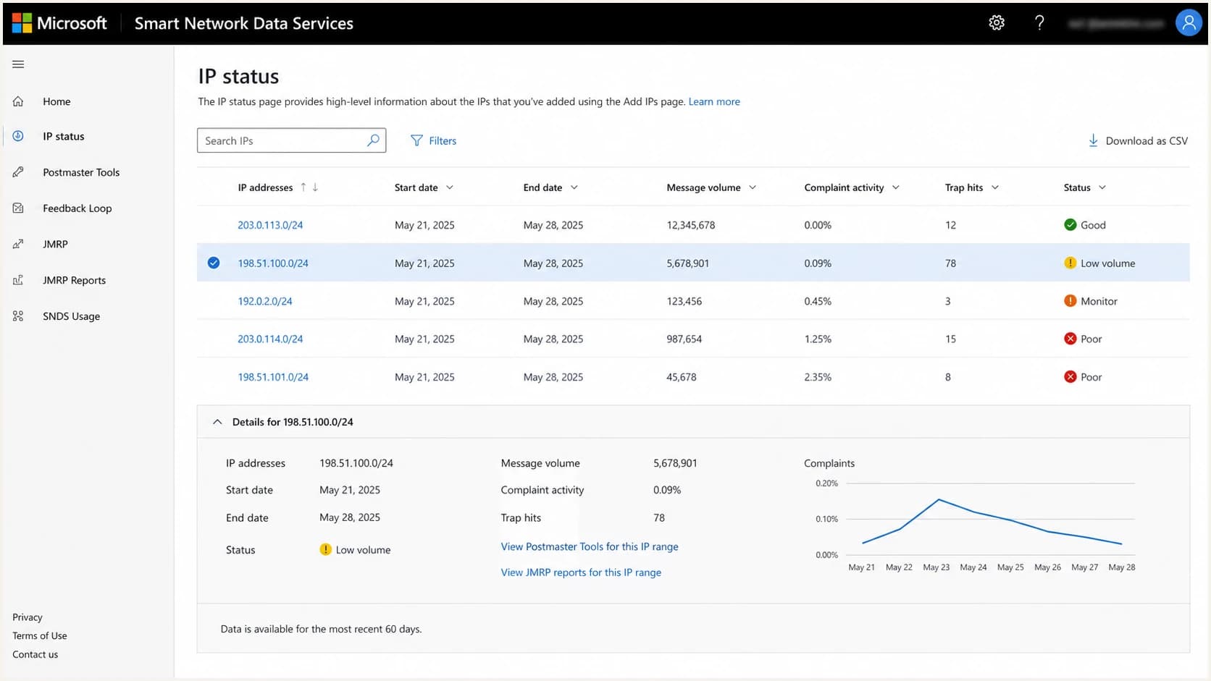Sort IP addresses ascending arrow

(x=303, y=187)
